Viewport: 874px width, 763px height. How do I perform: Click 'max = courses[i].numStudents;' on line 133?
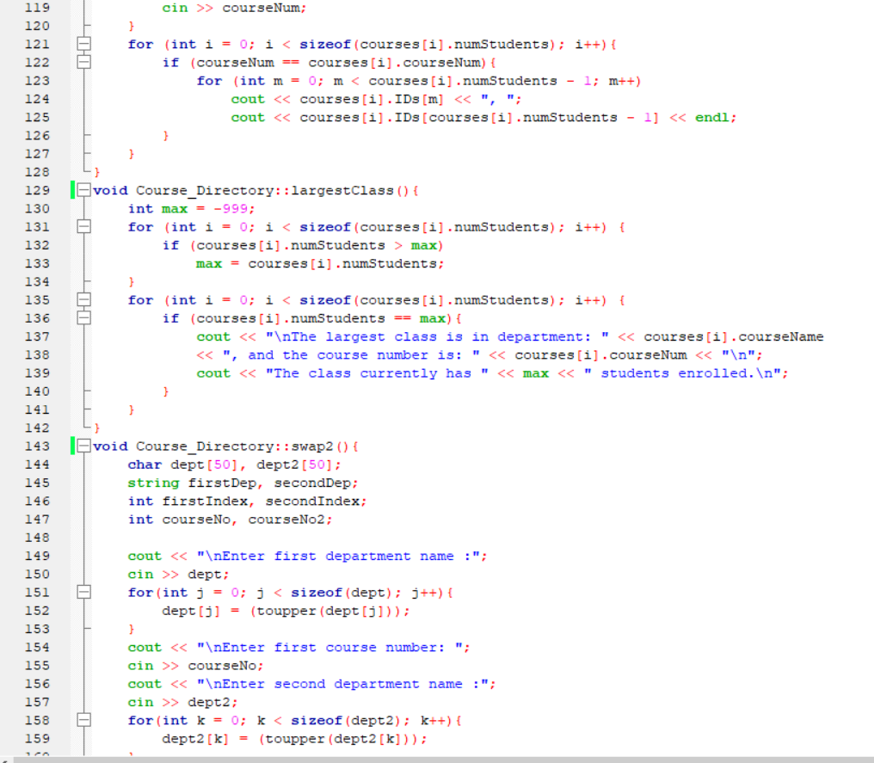tap(320, 263)
